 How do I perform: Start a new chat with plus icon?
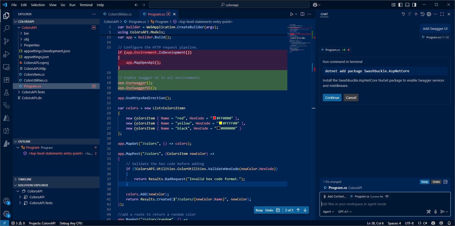click(x=416, y=14)
